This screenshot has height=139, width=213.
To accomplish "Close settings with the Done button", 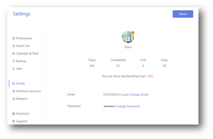I will pos(183,14).
